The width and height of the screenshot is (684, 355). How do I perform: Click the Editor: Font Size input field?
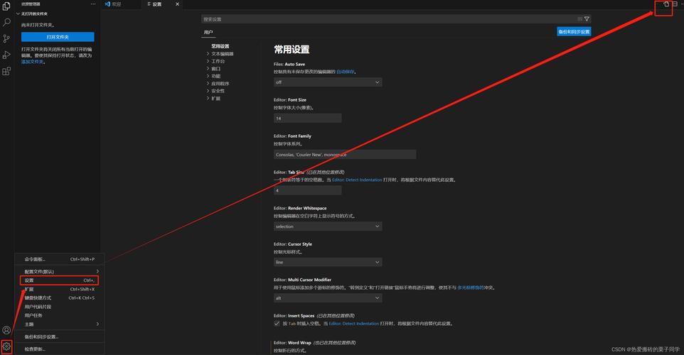(308, 119)
